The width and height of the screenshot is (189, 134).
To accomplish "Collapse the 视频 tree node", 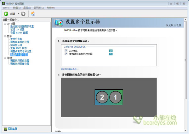I will tap(5, 58).
